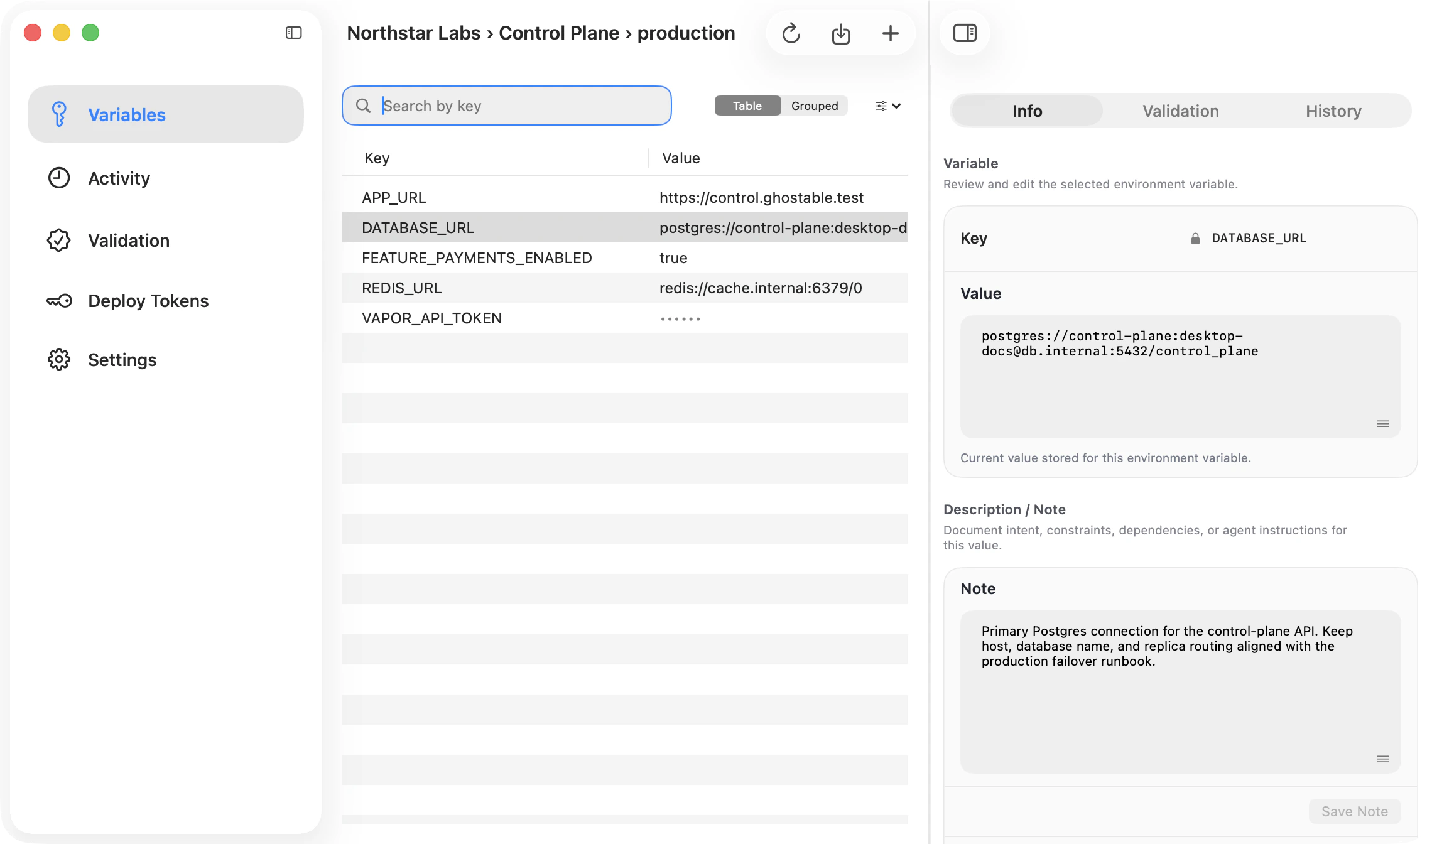This screenshot has width=1432, height=844.
Task: Open the filter options dropdown
Action: tap(887, 105)
